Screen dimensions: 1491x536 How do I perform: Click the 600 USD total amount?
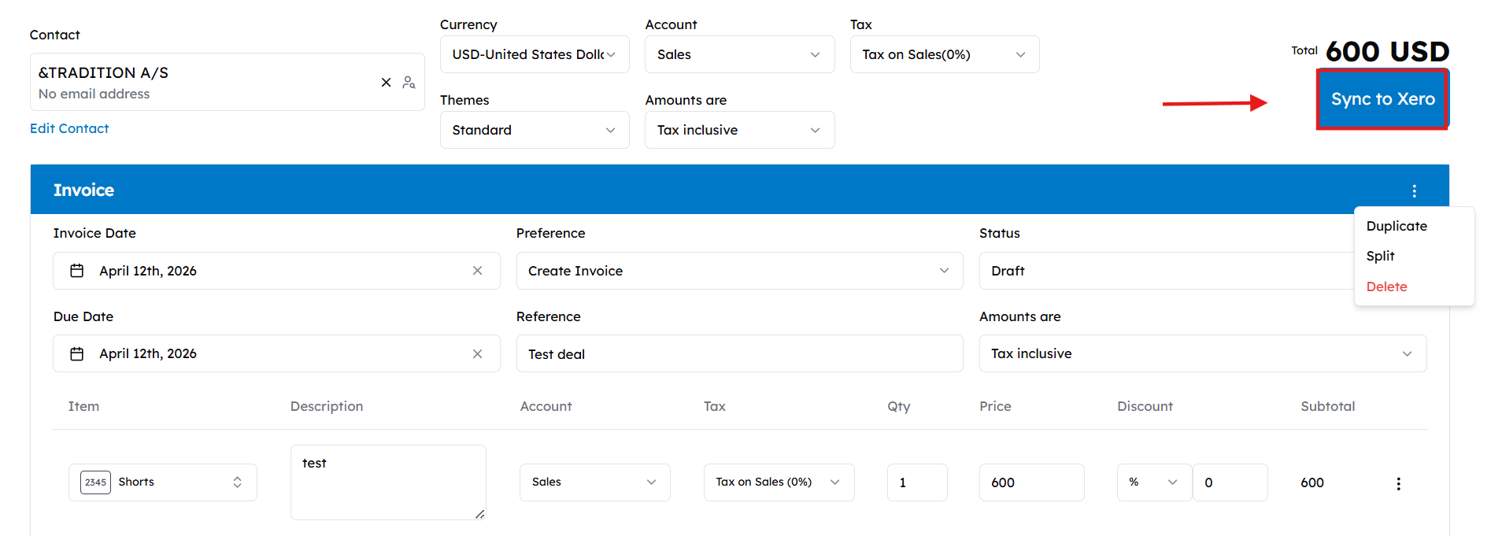(1387, 51)
